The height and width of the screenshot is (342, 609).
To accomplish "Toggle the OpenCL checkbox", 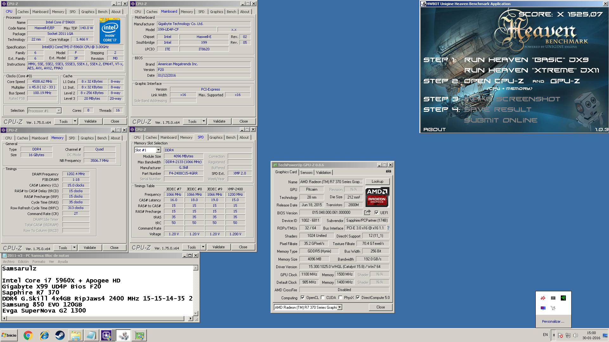I will coord(303,298).
